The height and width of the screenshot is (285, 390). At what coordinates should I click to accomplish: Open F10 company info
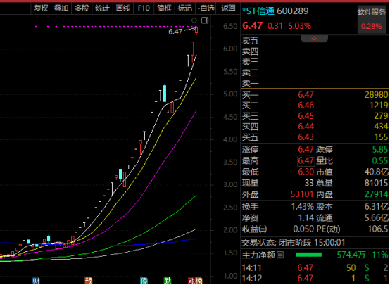[144, 8]
